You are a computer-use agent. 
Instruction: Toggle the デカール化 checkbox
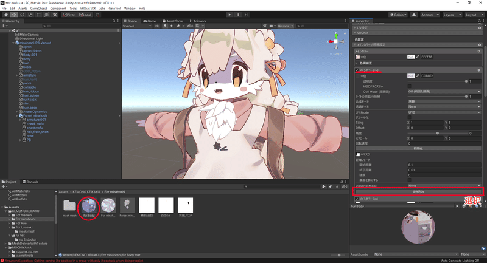coord(409,117)
